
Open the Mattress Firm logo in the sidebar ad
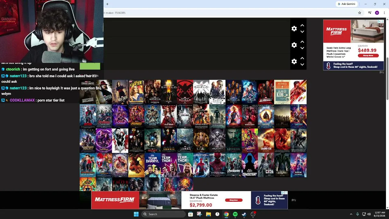[x=336, y=31]
